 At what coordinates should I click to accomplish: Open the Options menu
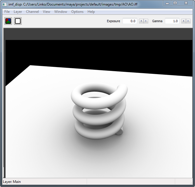click(77, 12)
